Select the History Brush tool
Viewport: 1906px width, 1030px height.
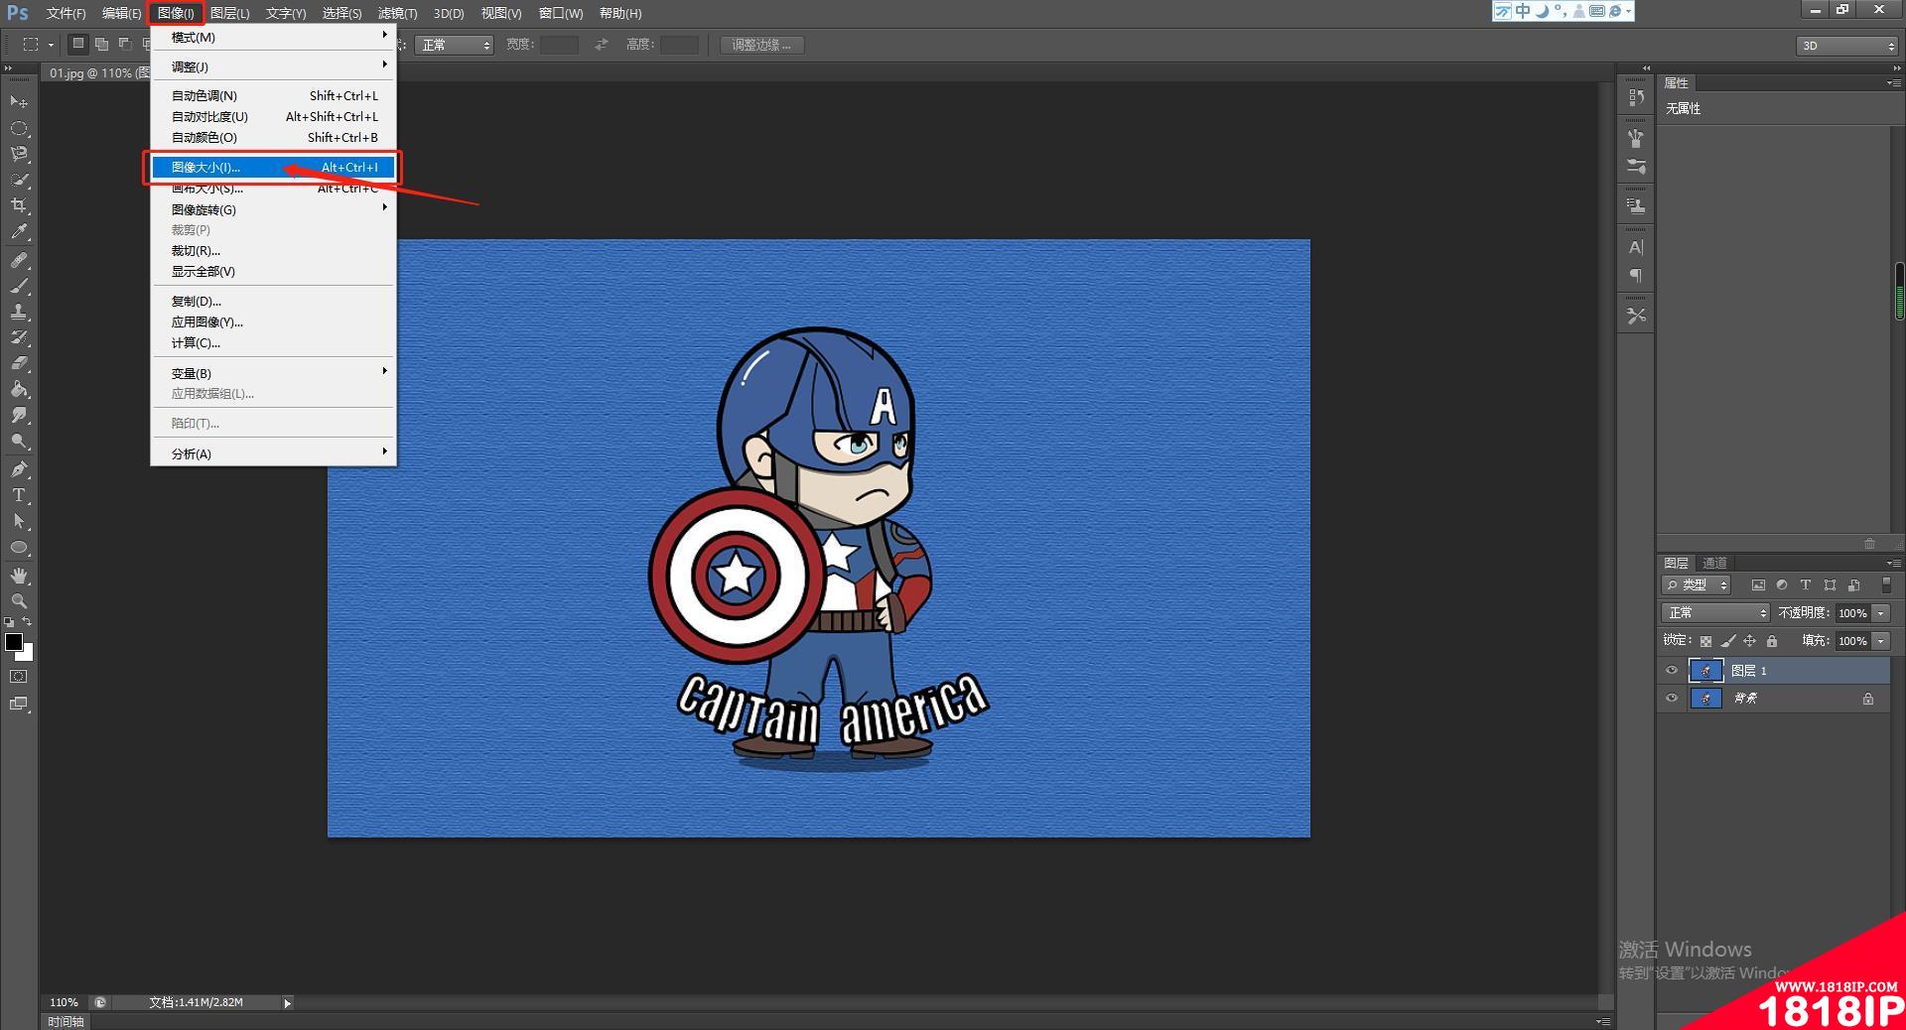coord(19,337)
